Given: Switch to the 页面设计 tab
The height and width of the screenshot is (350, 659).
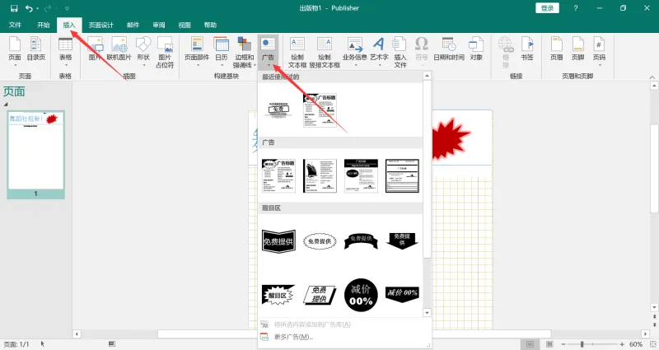Looking at the screenshot, I should 100,26.
